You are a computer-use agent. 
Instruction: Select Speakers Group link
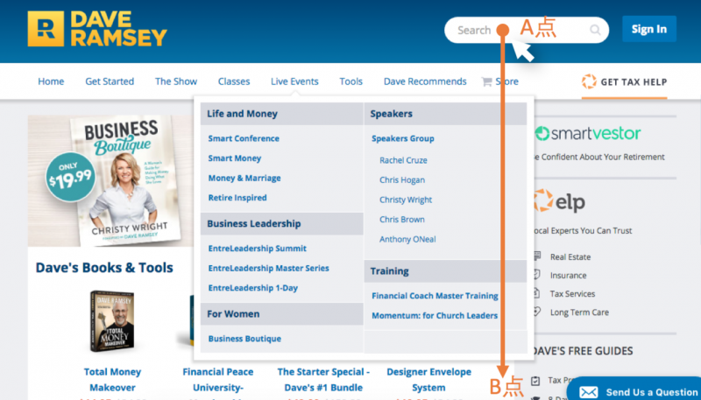pos(403,138)
